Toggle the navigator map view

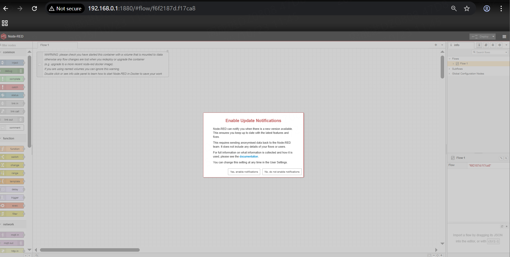click(429, 255)
